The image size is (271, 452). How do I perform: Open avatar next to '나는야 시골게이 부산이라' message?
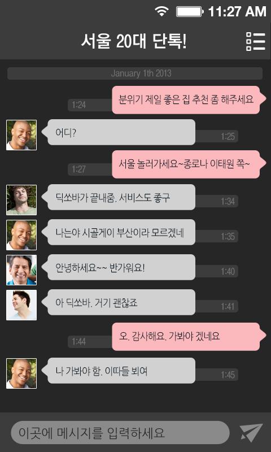tap(21, 235)
